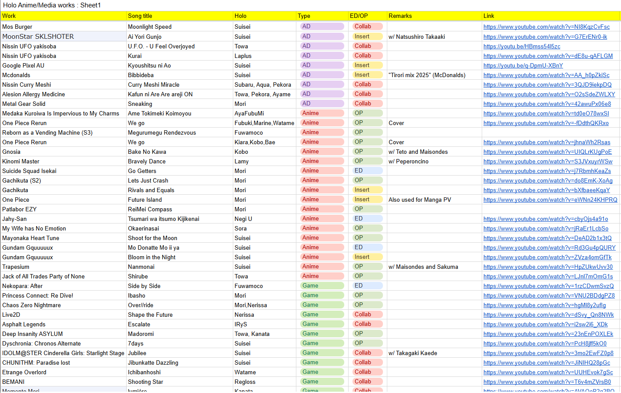The image size is (621, 393).
Task: Select the Subaru, Aqua, Pekora Holo cell
Action: (x=265, y=85)
